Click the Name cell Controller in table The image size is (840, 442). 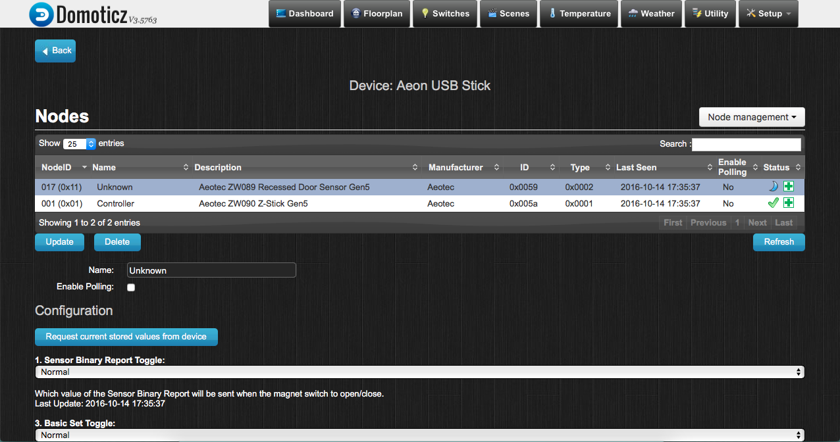tap(115, 204)
